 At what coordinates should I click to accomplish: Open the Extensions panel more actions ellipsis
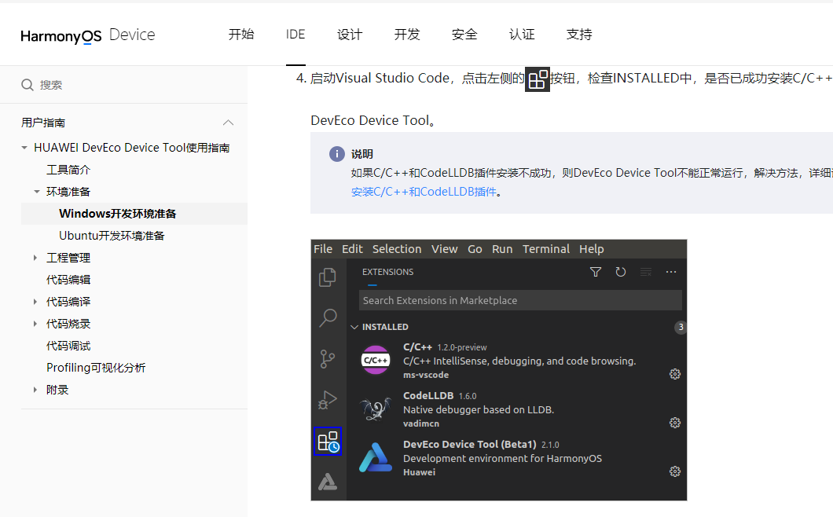[x=671, y=272]
